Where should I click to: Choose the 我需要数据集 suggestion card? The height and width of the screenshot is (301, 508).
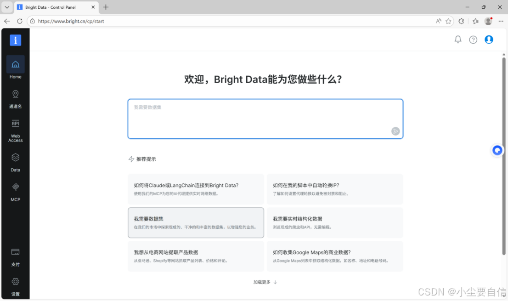[x=196, y=222]
